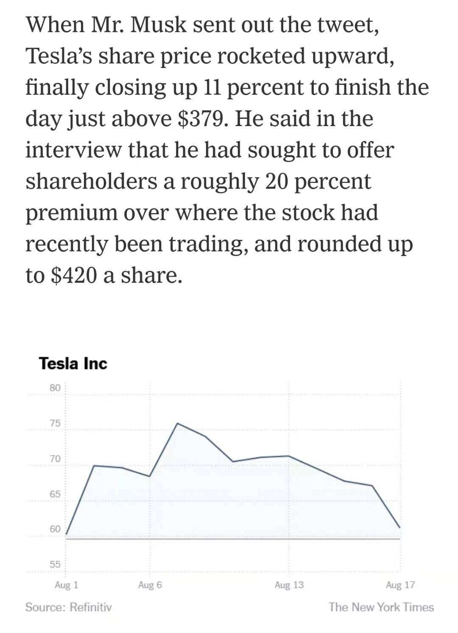Click the Source: Refinitiv credit text
The image size is (458, 633).
click(69, 607)
